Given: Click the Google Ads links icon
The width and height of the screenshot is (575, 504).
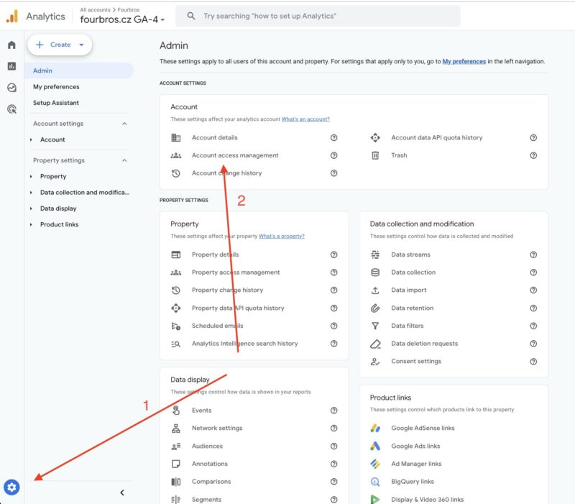Looking at the screenshot, I should click(x=375, y=446).
